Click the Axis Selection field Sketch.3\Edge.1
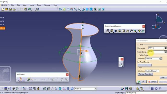 point(152,71)
